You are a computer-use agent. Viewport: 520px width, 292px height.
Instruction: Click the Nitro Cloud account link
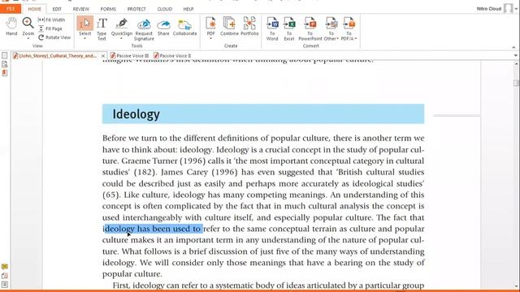coord(489,9)
